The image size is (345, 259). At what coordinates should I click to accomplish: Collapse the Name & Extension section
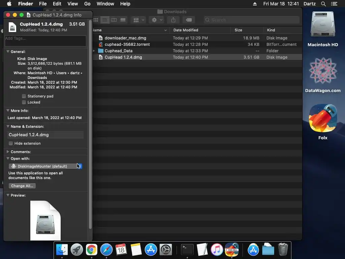[x=8, y=126]
